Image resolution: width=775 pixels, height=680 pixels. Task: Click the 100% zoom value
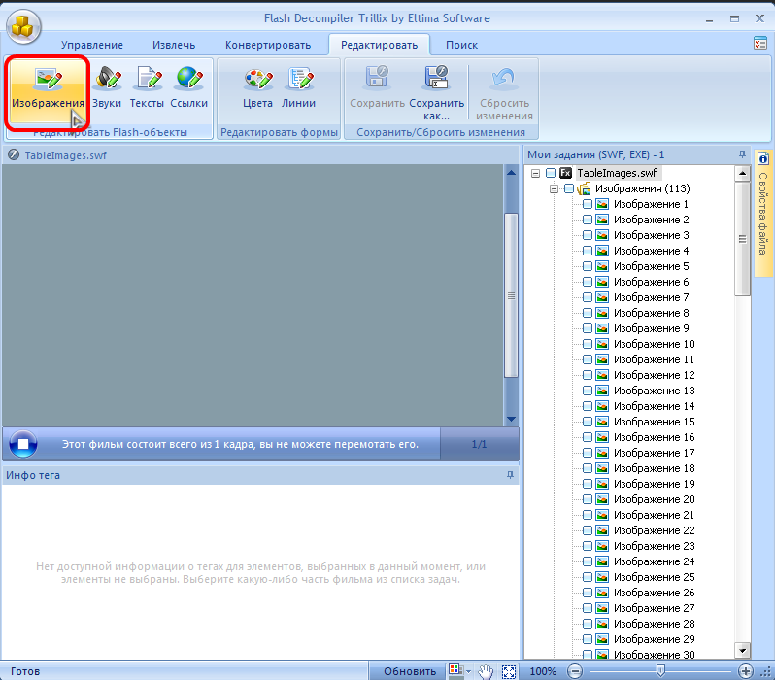click(x=543, y=671)
